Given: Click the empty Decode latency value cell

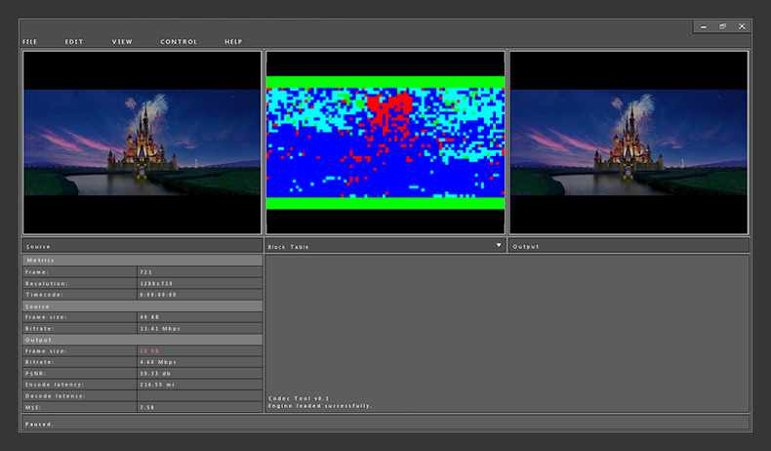Looking at the screenshot, I should click(200, 396).
